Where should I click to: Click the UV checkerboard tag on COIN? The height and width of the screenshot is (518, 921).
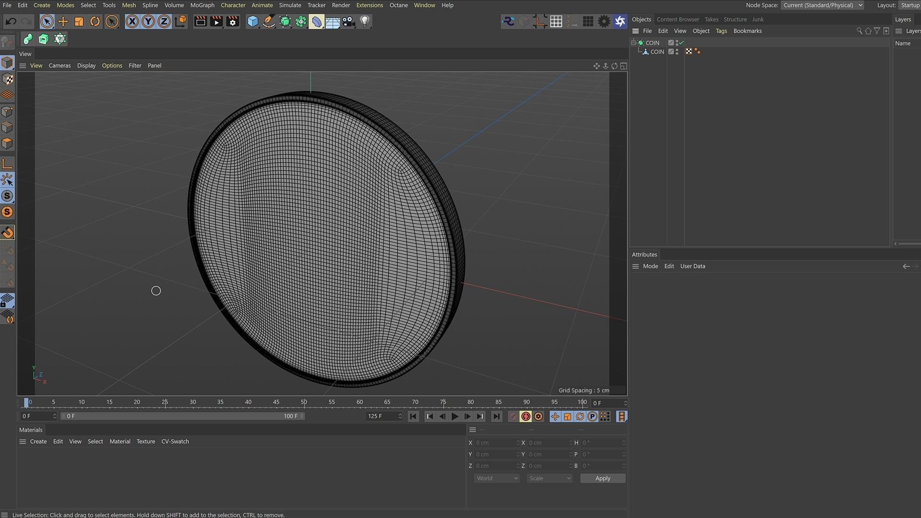[x=689, y=51]
